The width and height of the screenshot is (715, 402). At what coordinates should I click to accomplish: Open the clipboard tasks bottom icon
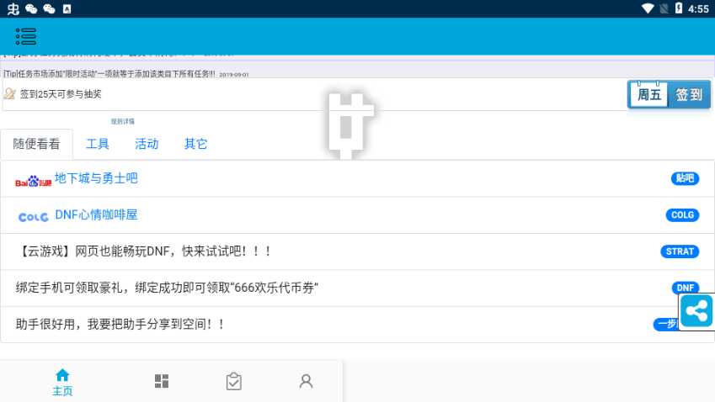click(x=233, y=381)
